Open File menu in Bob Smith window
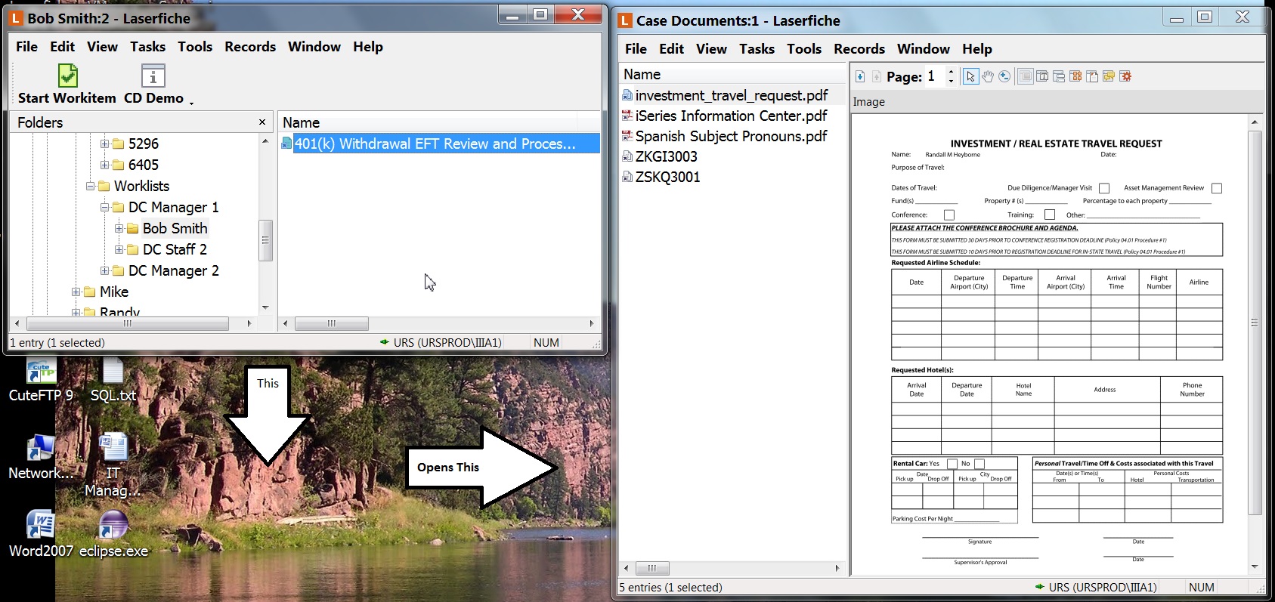 [x=26, y=47]
